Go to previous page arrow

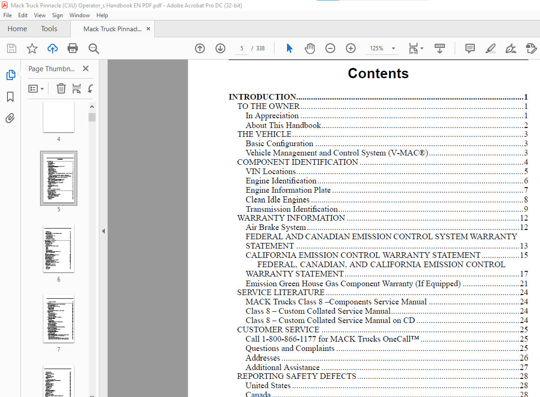200,48
